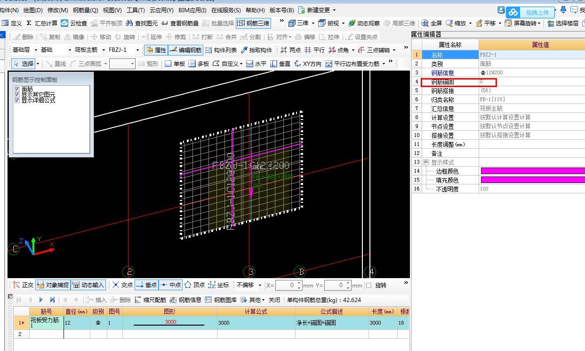Click 打断 tool

[202, 37]
